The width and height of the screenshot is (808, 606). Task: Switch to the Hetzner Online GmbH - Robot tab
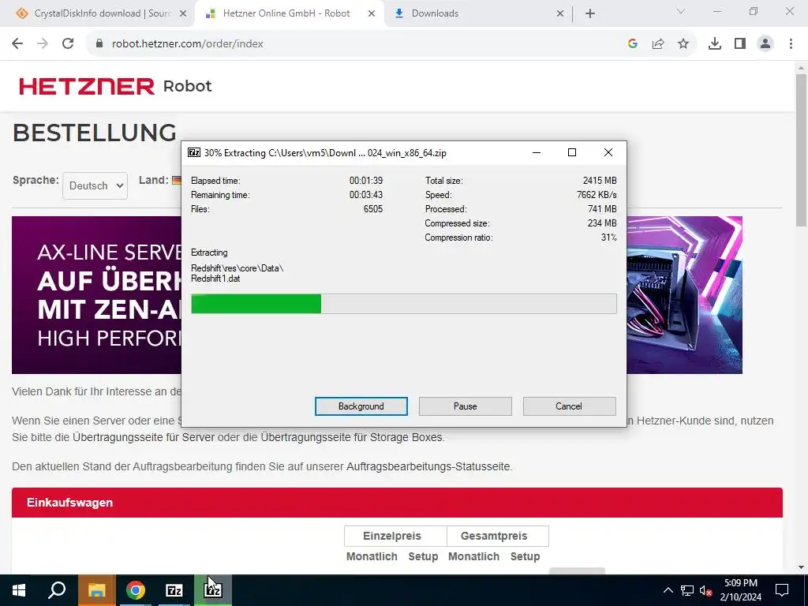click(289, 13)
